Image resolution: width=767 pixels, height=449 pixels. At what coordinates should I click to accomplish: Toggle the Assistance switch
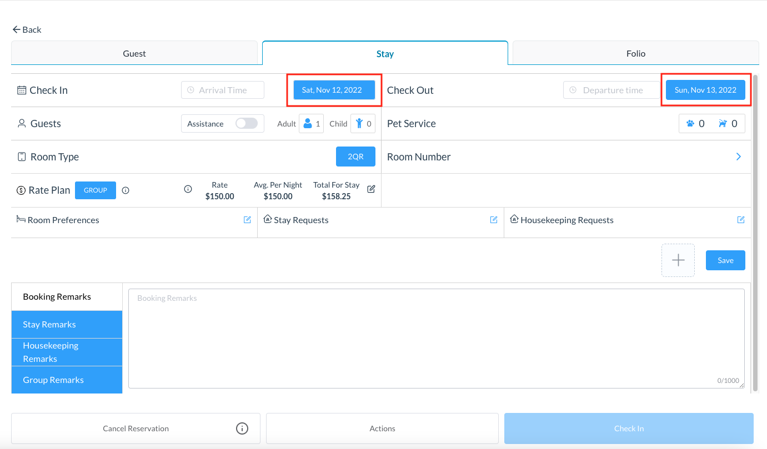click(246, 123)
